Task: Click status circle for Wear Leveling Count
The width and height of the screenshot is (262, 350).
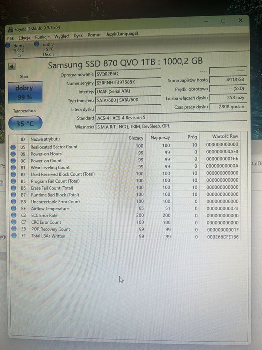Action: 13,168
